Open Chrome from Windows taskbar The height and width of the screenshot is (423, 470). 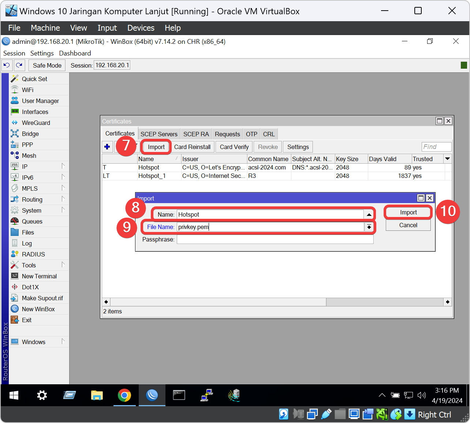coord(124,395)
